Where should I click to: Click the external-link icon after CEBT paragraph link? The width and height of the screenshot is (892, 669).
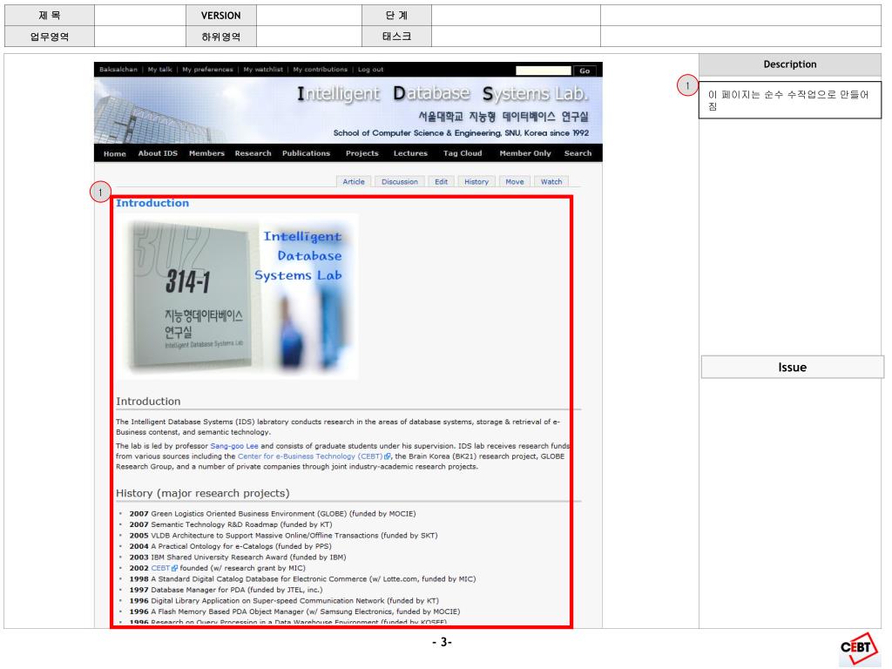(x=388, y=456)
